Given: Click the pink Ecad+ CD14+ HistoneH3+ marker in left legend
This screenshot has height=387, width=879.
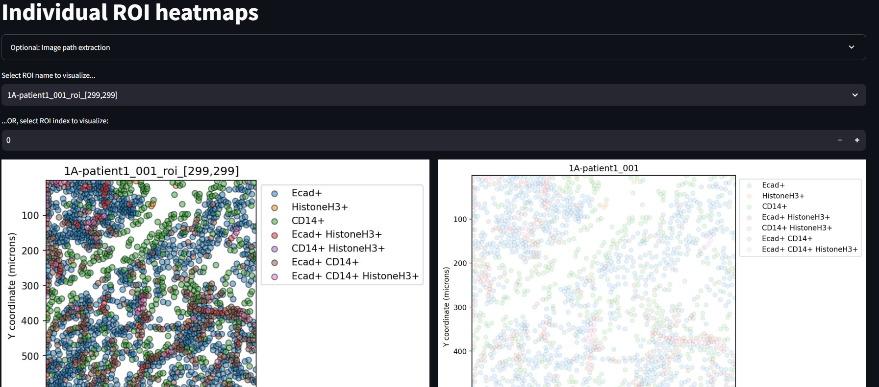Looking at the screenshot, I should pyautogui.click(x=275, y=276).
